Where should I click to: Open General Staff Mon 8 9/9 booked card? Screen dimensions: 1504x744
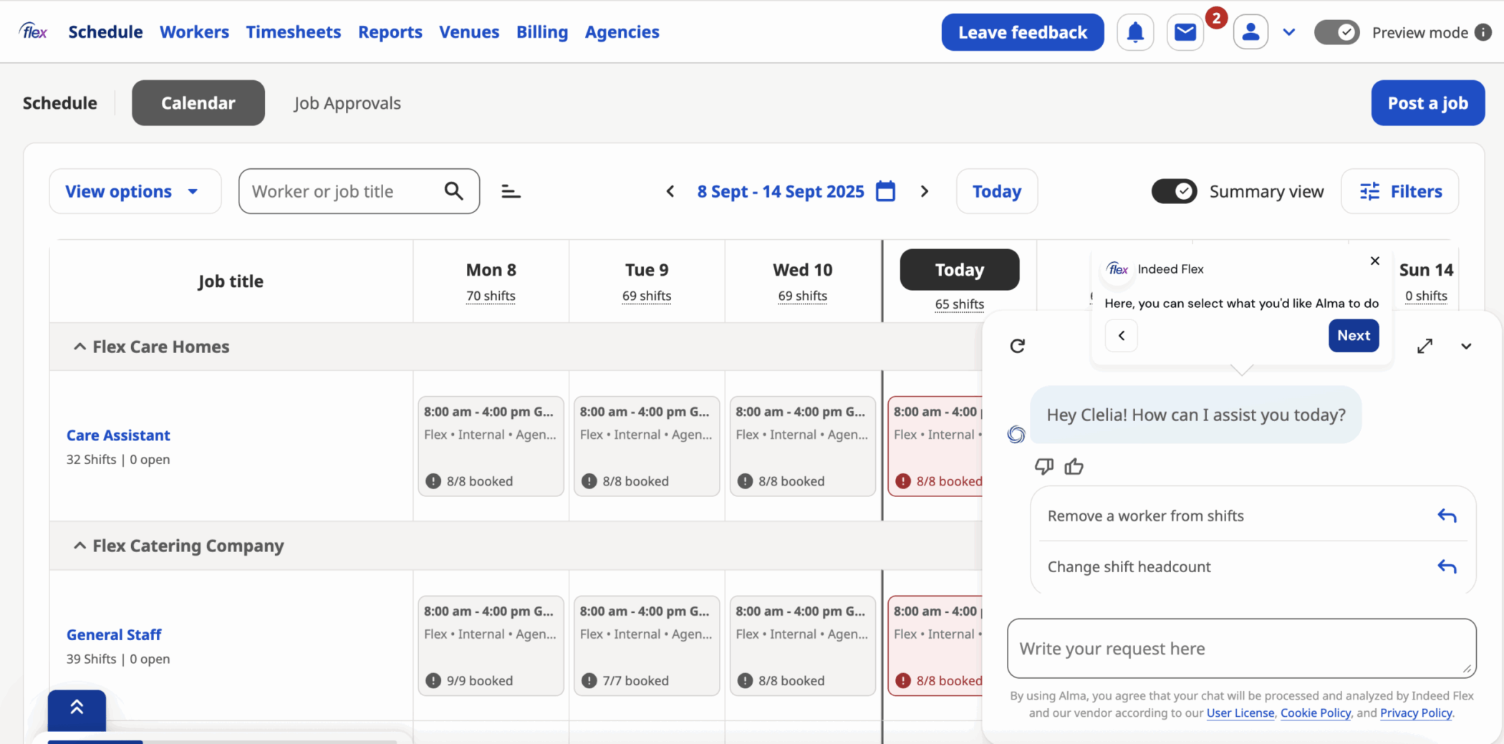(x=491, y=645)
